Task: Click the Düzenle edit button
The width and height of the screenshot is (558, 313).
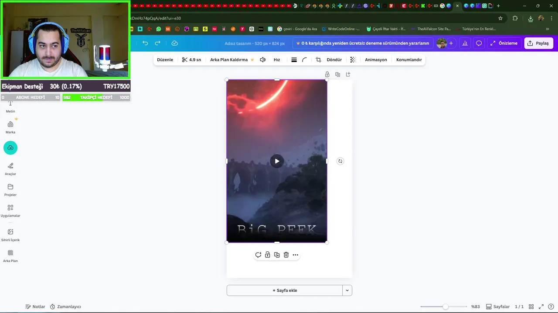Action: point(165,60)
